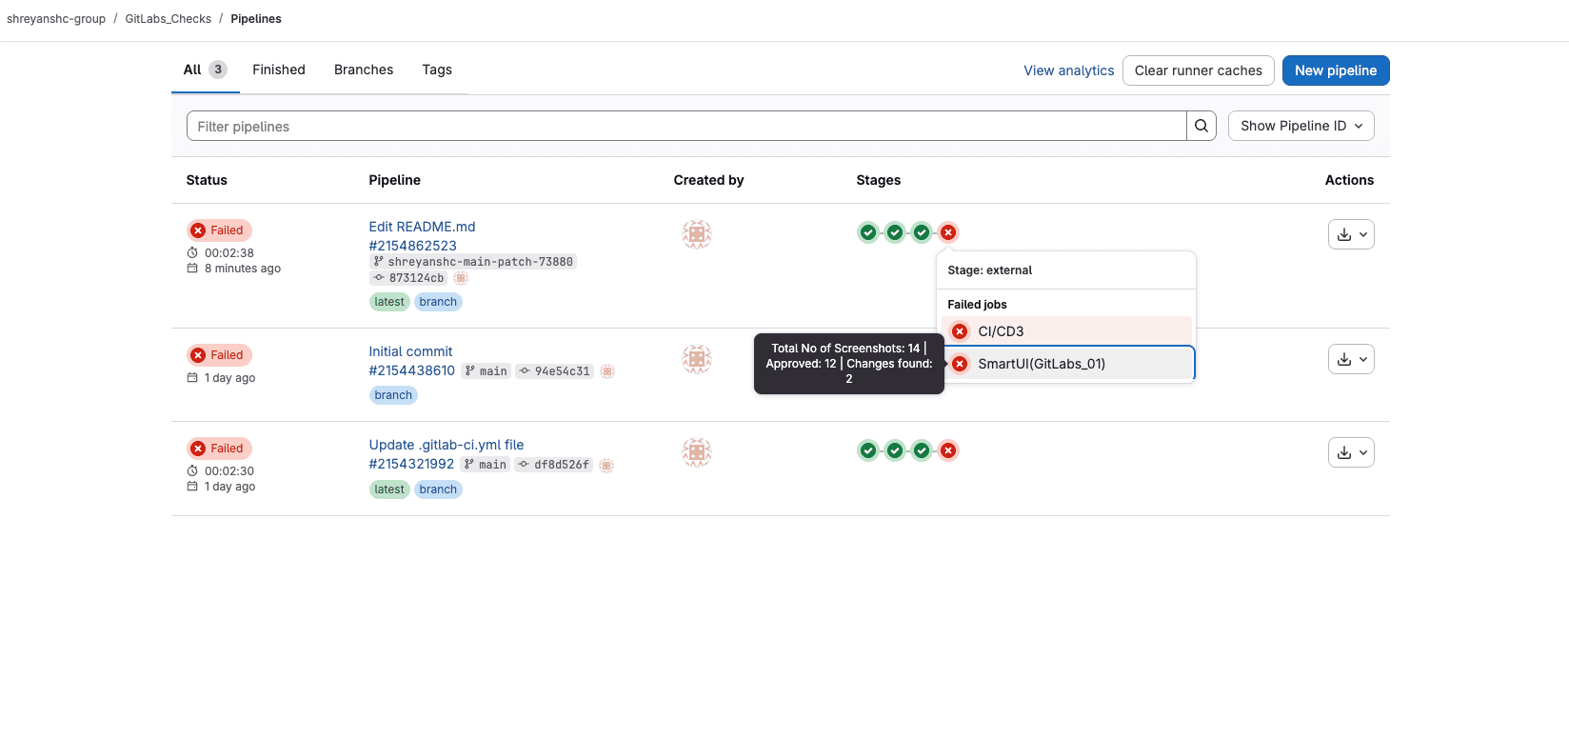Open pipeline #2154438610

[x=411, y=370]
